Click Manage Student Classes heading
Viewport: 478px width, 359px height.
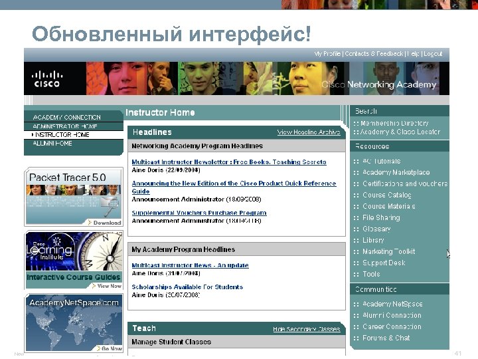[x=171, y=342]
